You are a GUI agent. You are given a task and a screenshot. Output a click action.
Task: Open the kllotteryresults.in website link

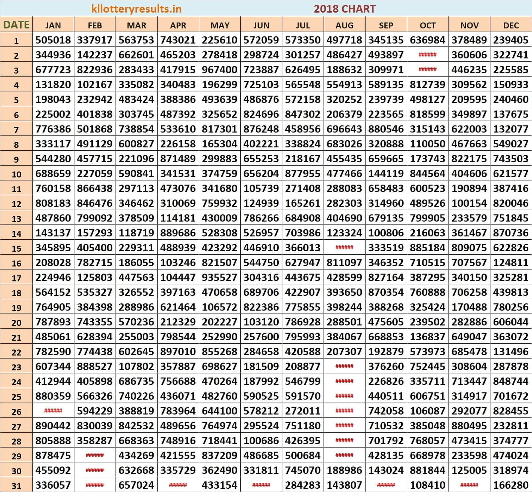click(136, 9)
